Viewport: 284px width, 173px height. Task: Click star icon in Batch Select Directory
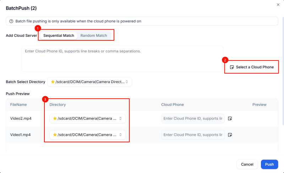pos(53,82)
